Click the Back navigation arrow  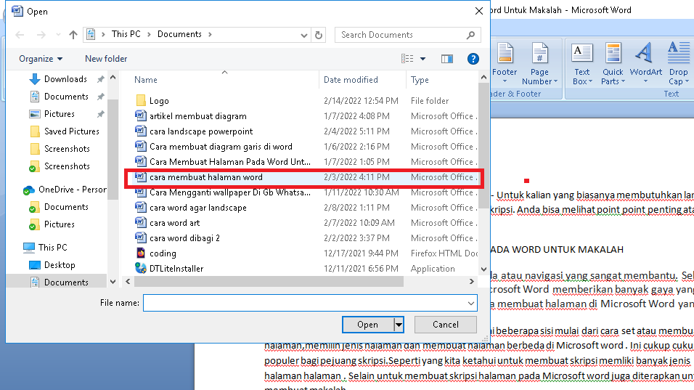click(20, 34)
